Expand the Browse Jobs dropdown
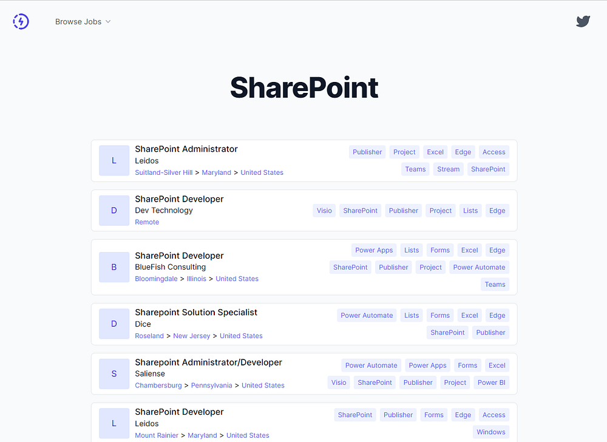The width and height of the screenshot is (607, 442). click(83, 22)
